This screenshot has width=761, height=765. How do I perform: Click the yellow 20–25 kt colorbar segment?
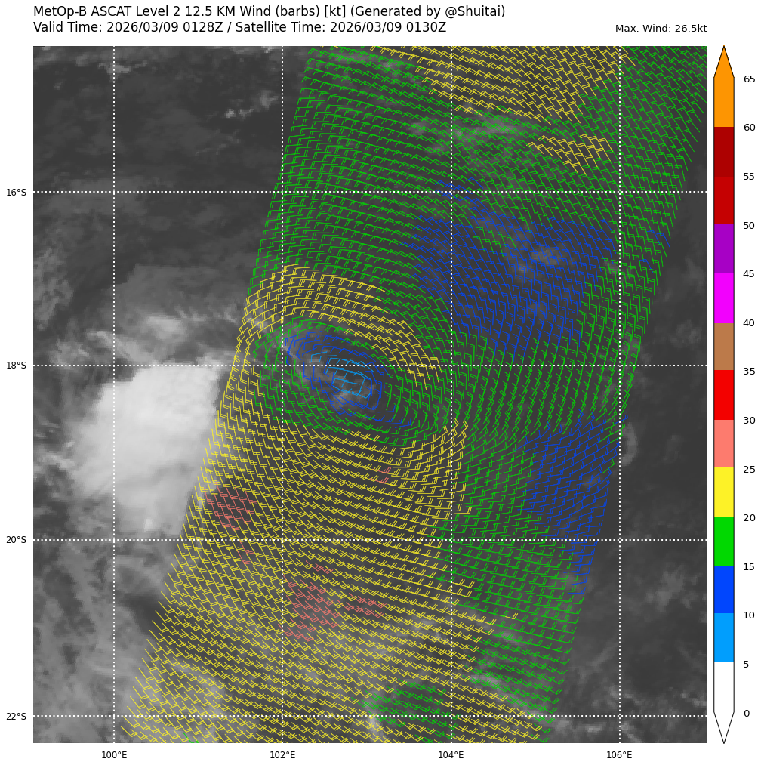tap(723, 491)
